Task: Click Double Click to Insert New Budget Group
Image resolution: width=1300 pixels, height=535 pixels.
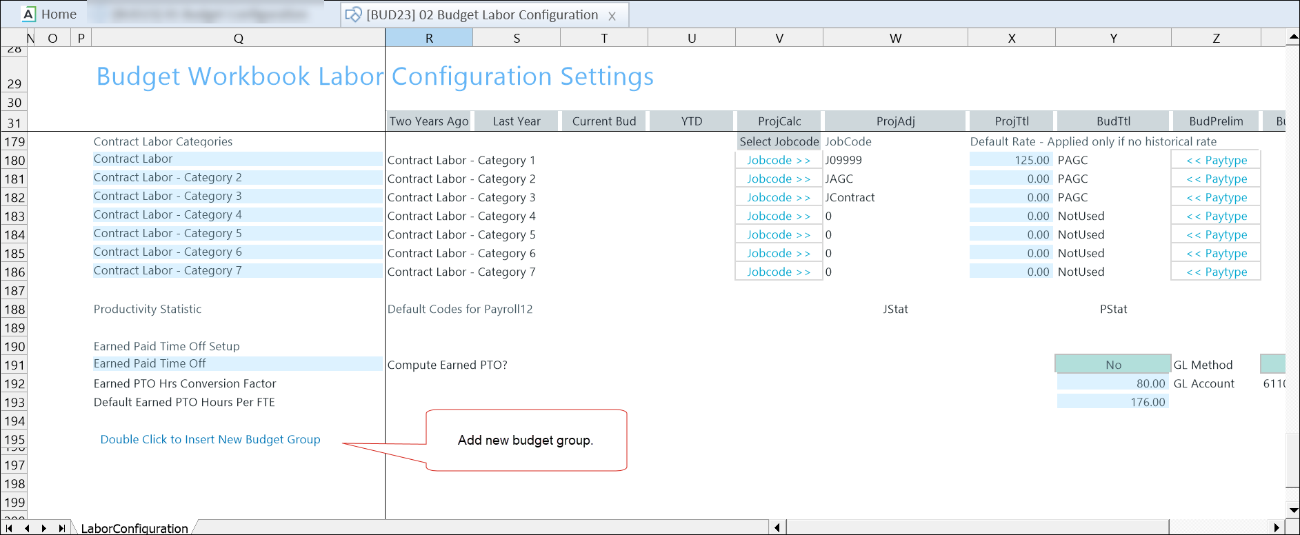Action: pos(210,439)
